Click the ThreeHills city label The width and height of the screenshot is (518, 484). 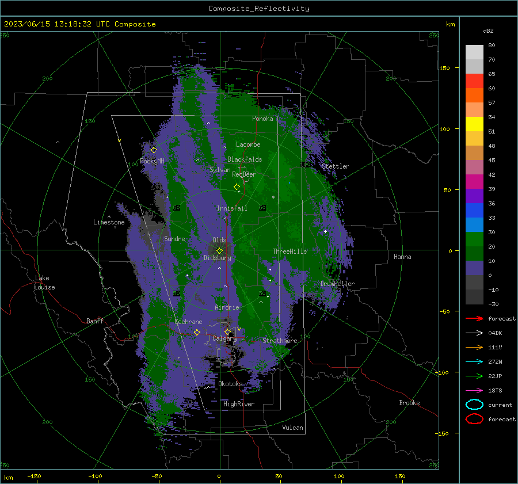click(290, 251)
